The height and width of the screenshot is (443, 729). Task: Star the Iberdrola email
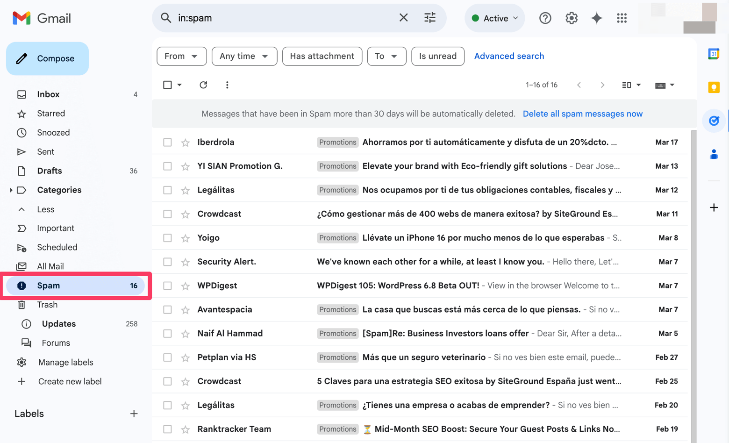186,143
